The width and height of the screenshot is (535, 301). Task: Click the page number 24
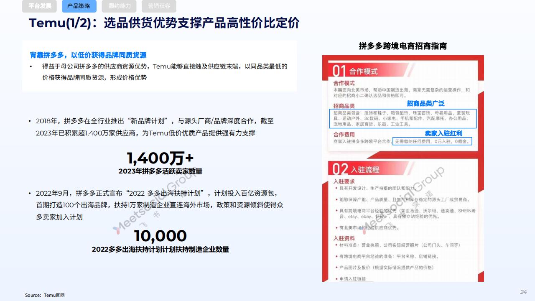(x=523, y=292)
